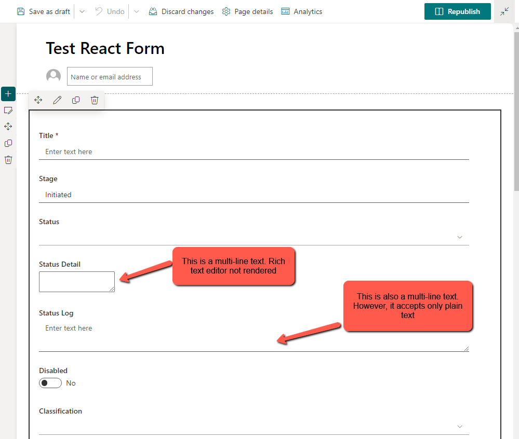Image resolution: width=519 pixels, height=439 pixels.
Task: Click the Title text input field
Action: tap(208, 152)
